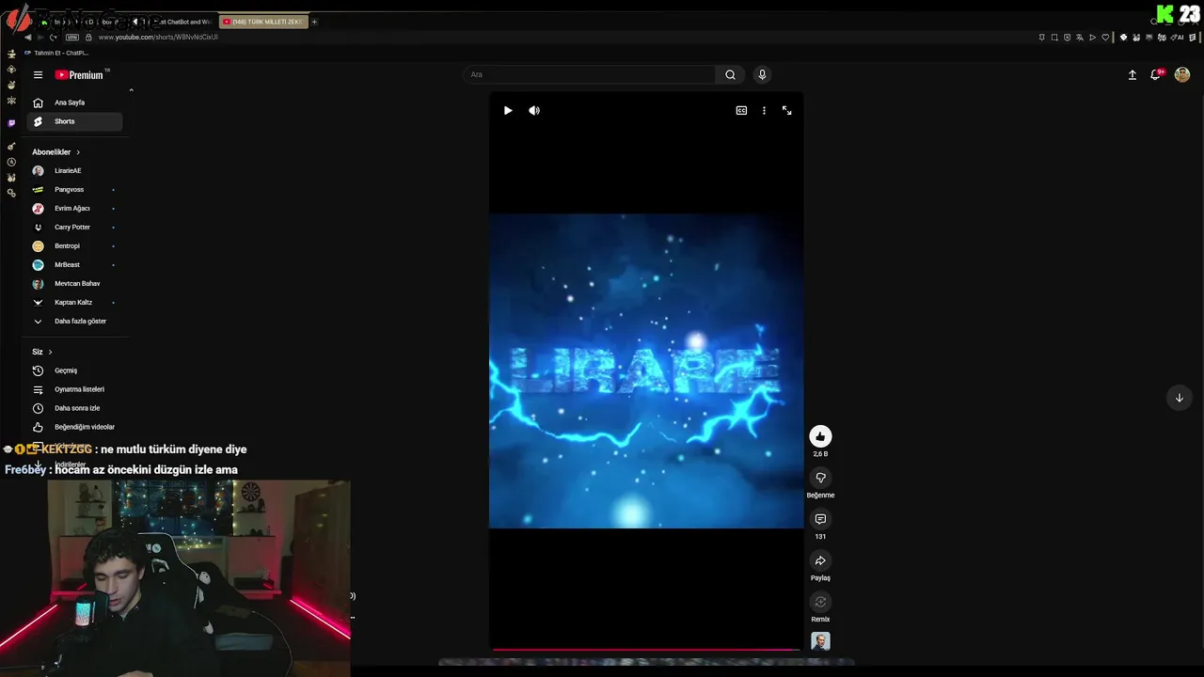This screenshot has width=1204, height=677.
Task: Toggle the browser VPN badge
Action: [x=72, y=38]
